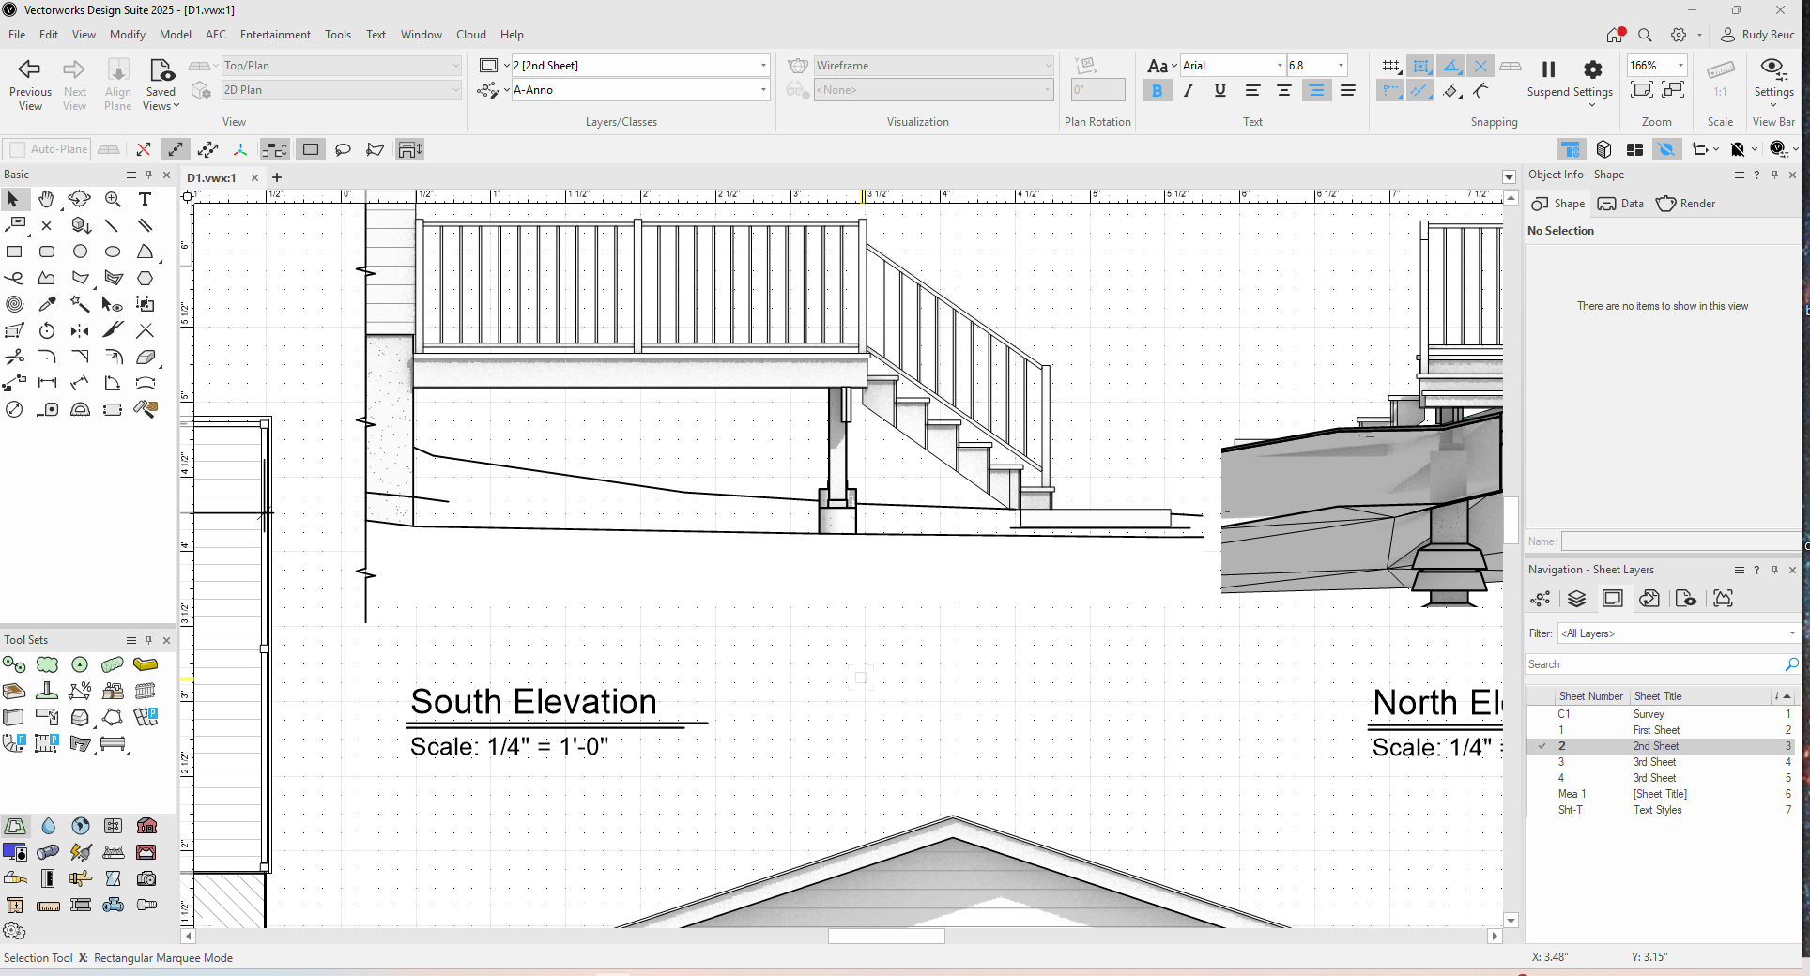Open the Saved Views icon

[x=161, y=70]
